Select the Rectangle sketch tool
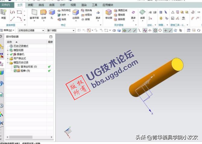The height and width of the screenshot is (144, 202). 19,12
